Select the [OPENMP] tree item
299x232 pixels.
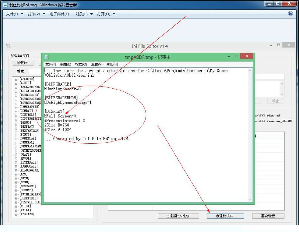click(27, 190)
